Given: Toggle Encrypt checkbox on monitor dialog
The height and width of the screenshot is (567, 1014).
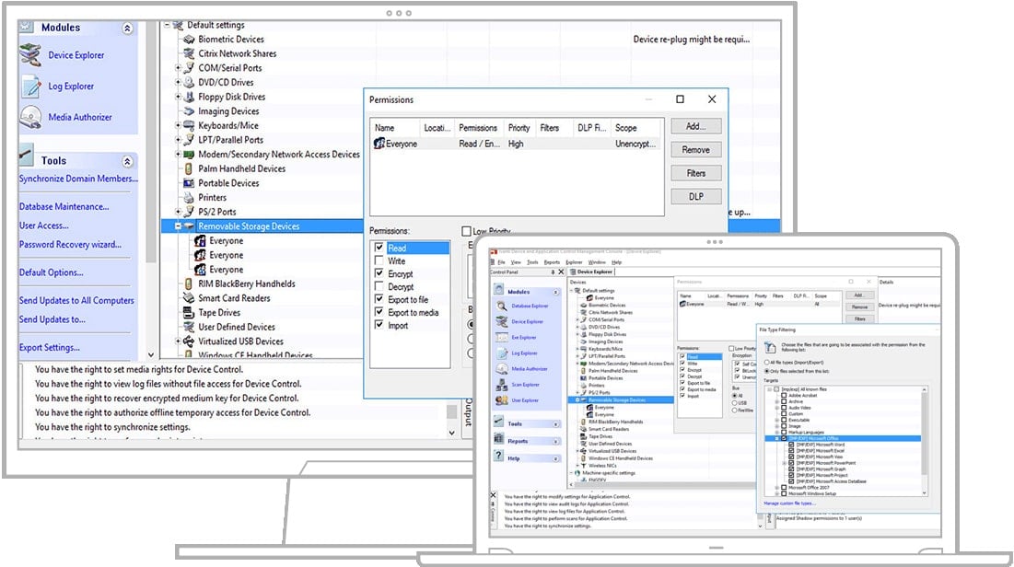Looking at the screenshot, I should (379, 273).
